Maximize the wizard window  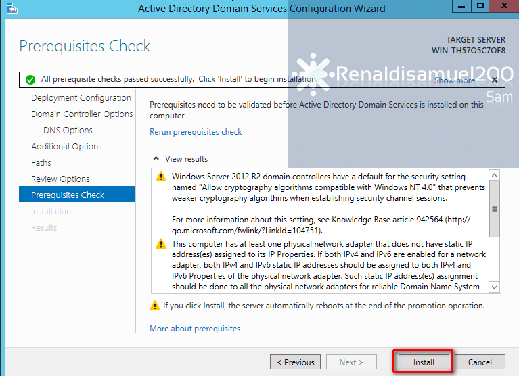[480, 6]
